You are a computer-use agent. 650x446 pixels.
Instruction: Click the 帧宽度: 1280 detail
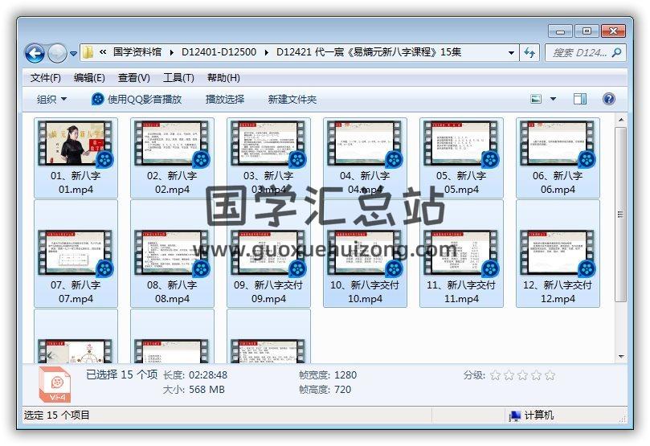[x=328, y=375]
